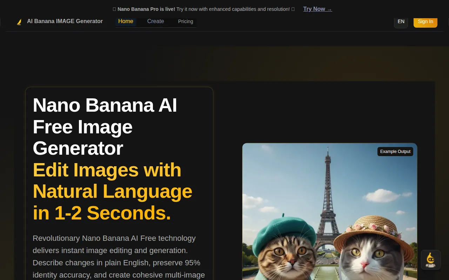Screen dimensions: 449x280
Task: Click the Sign In button
Action: click(425, 21)
